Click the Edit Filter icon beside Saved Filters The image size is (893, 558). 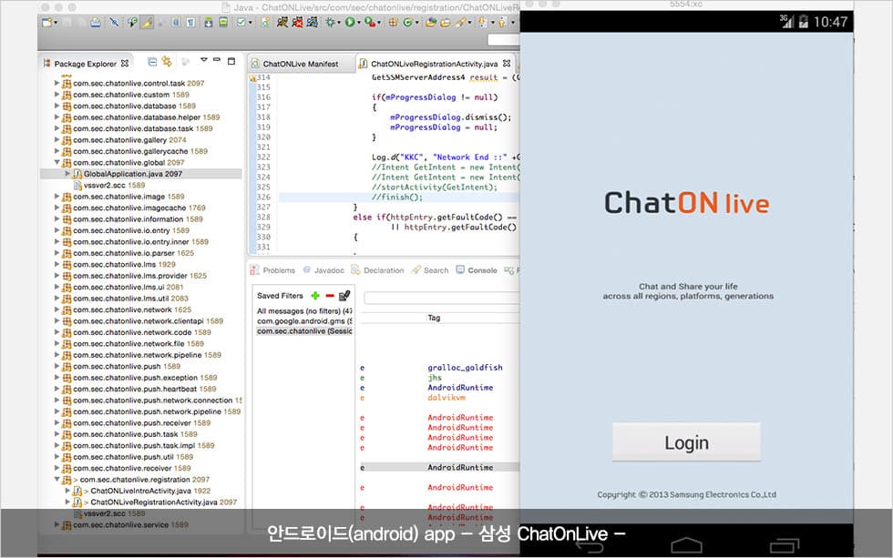pos(344,296)
